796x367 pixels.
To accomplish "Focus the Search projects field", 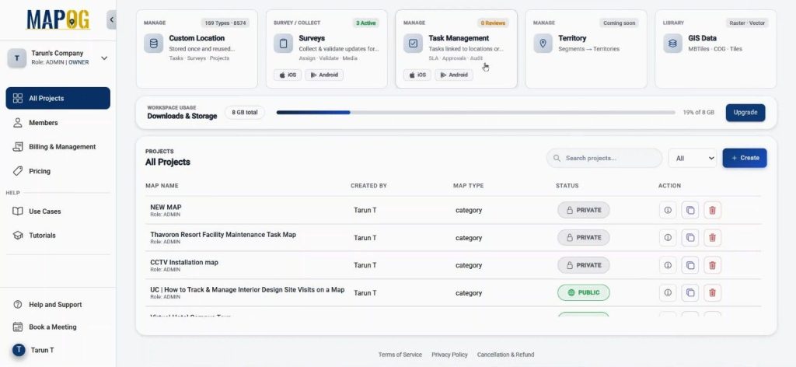I will click(604, 158).
